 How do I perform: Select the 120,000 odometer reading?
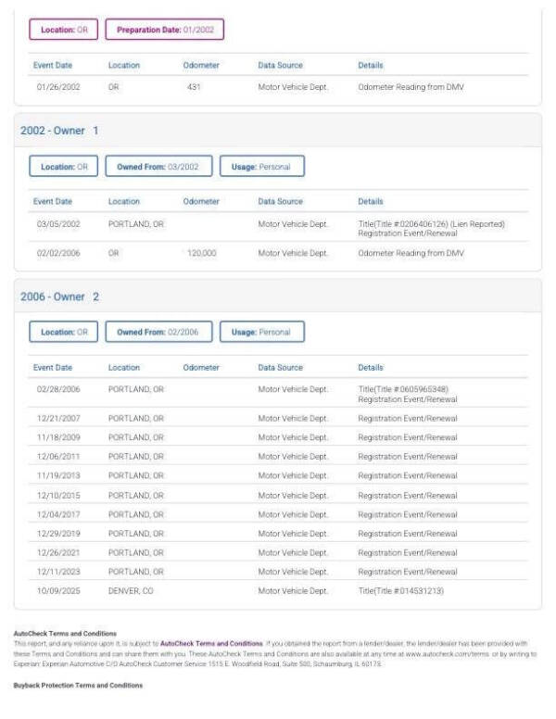[202, 253]
